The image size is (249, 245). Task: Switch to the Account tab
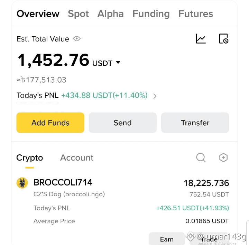[x=77, y=158]
